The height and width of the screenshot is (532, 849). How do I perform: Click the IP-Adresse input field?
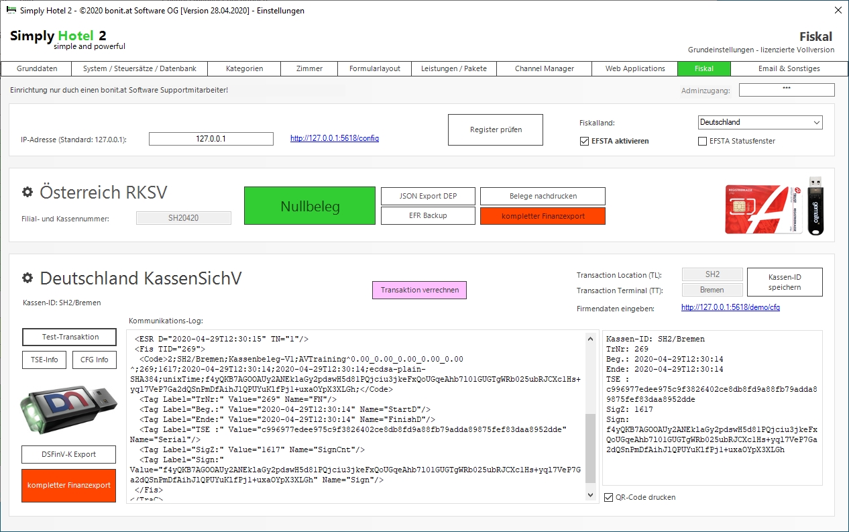point(211,139)
